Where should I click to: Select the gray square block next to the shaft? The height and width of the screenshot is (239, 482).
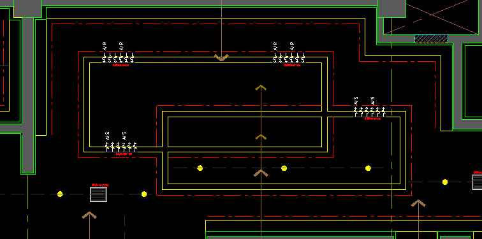(391, 8)
